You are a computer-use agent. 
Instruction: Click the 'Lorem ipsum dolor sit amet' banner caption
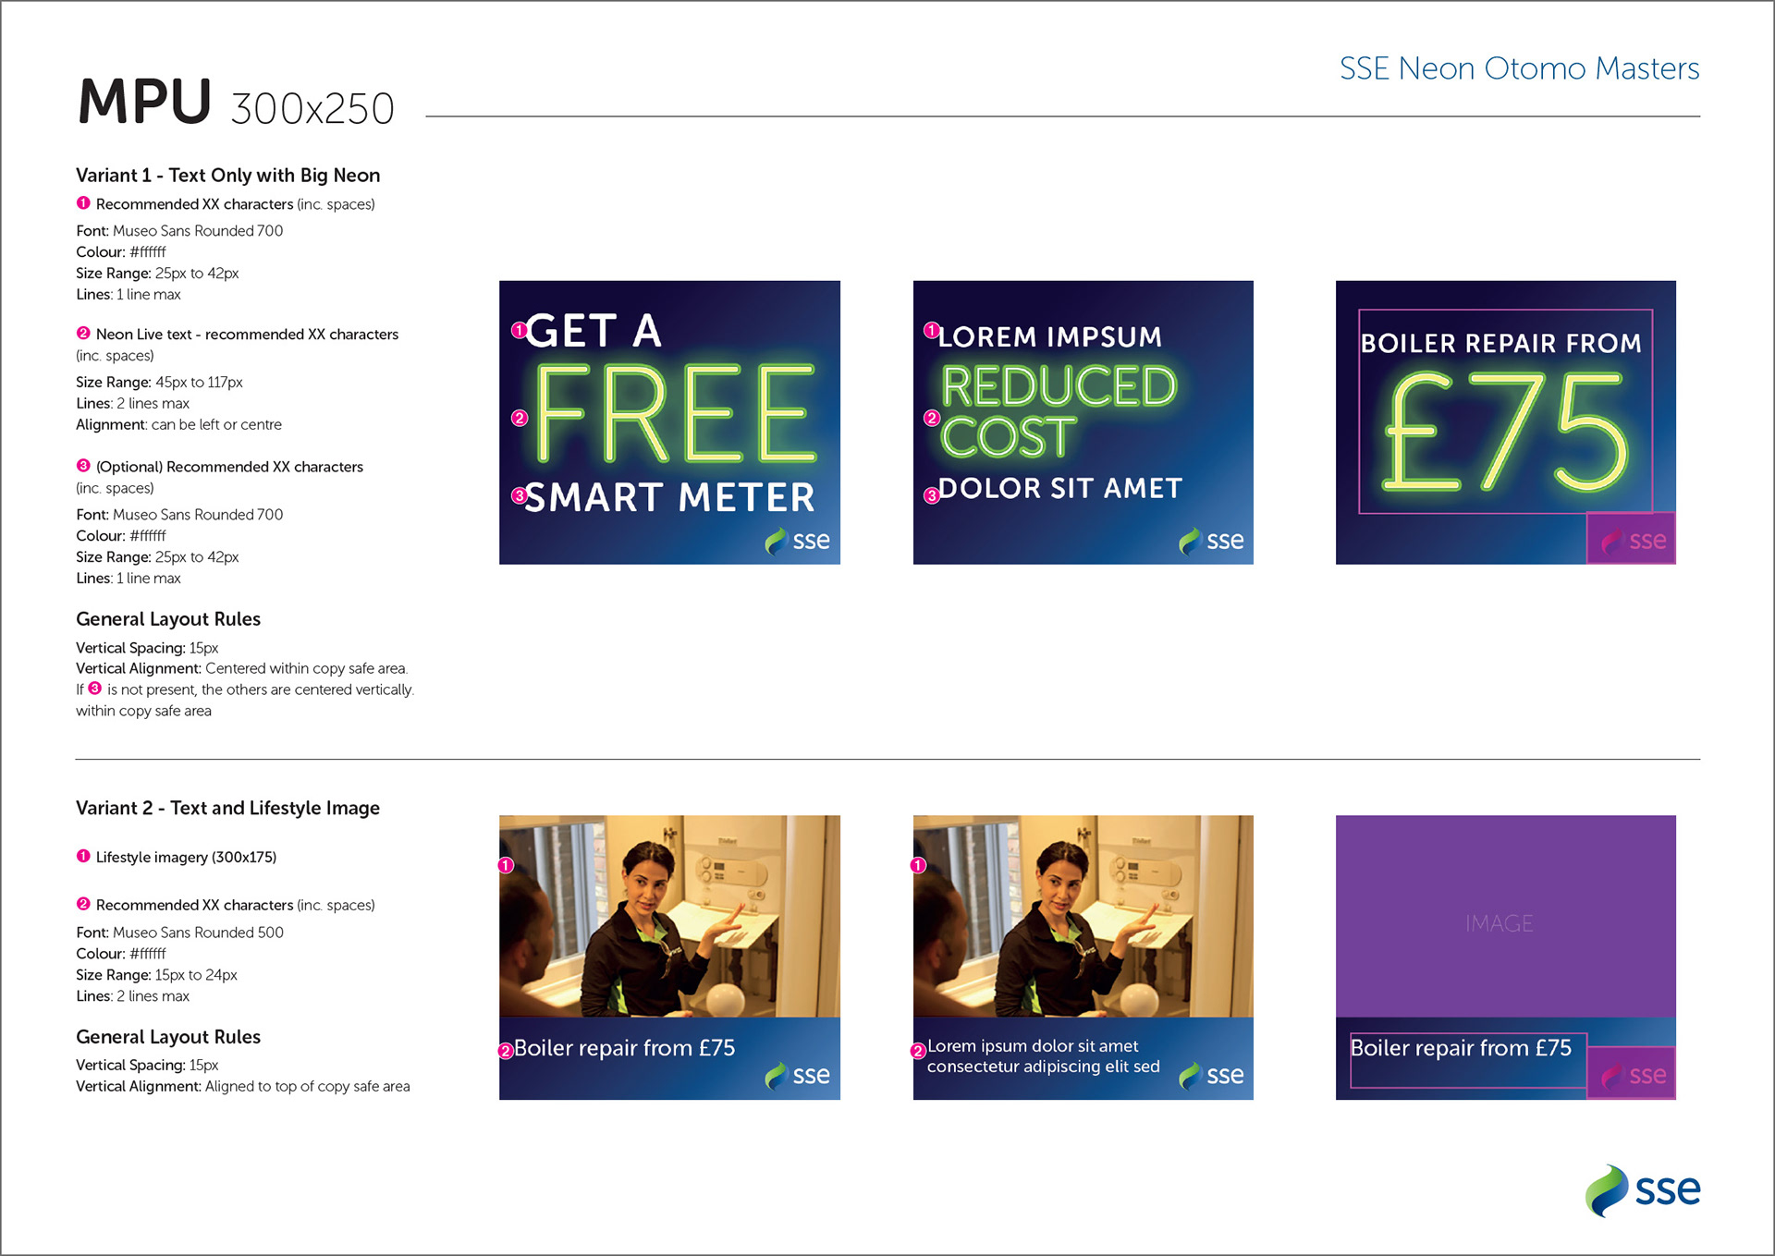pyautogui.click(x=1033, y=1046)
